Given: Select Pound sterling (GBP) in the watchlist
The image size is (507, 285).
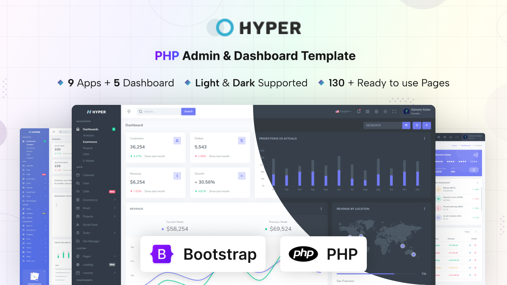Looking at the screenshot, I should (457, 208).
